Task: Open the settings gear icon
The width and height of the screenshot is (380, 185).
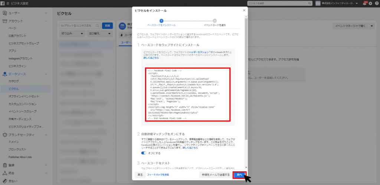Action: (x=370, y=3)
